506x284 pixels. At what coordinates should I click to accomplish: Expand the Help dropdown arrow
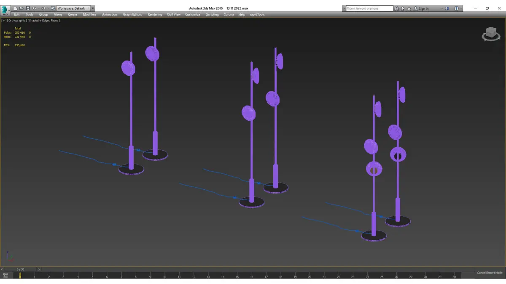[461, 8]
